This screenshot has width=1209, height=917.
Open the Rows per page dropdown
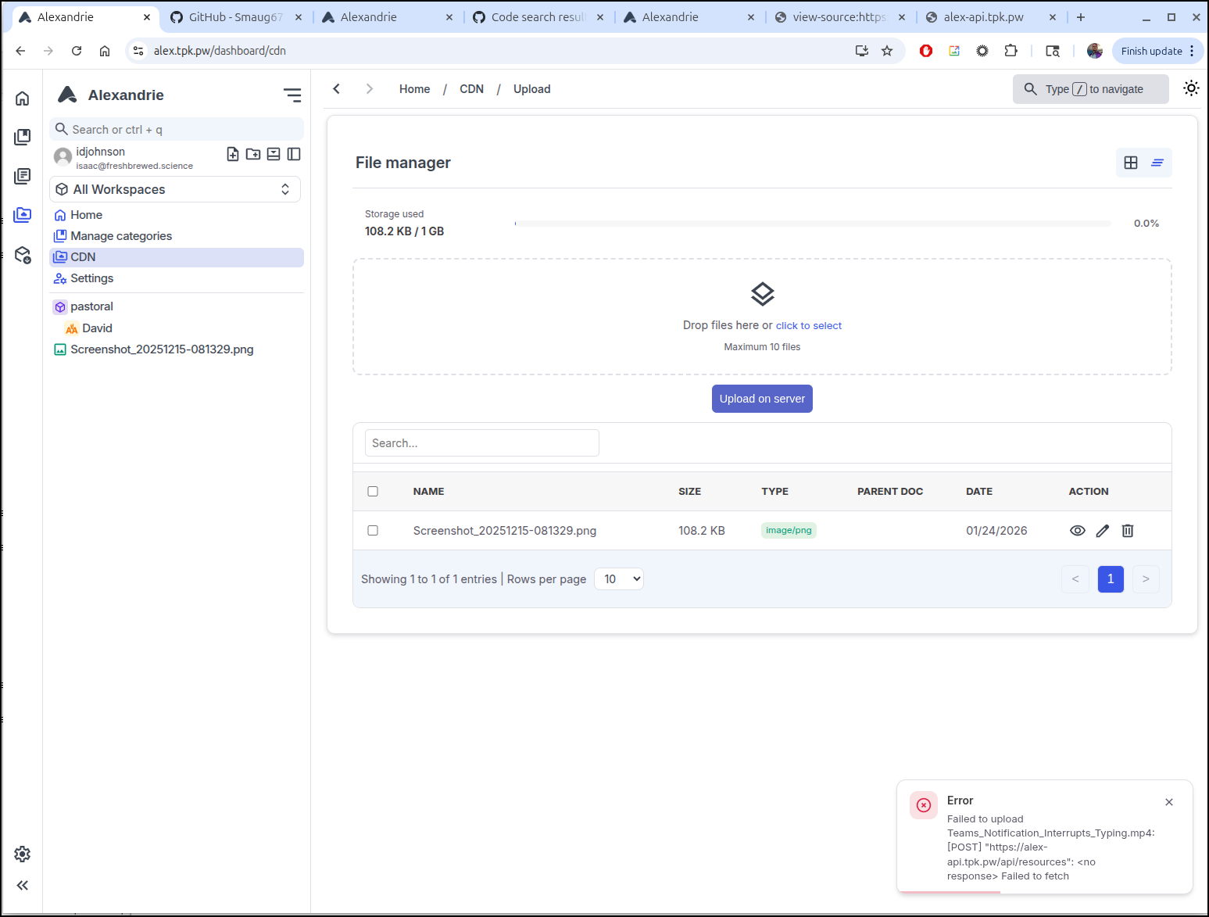pos(618,579)
